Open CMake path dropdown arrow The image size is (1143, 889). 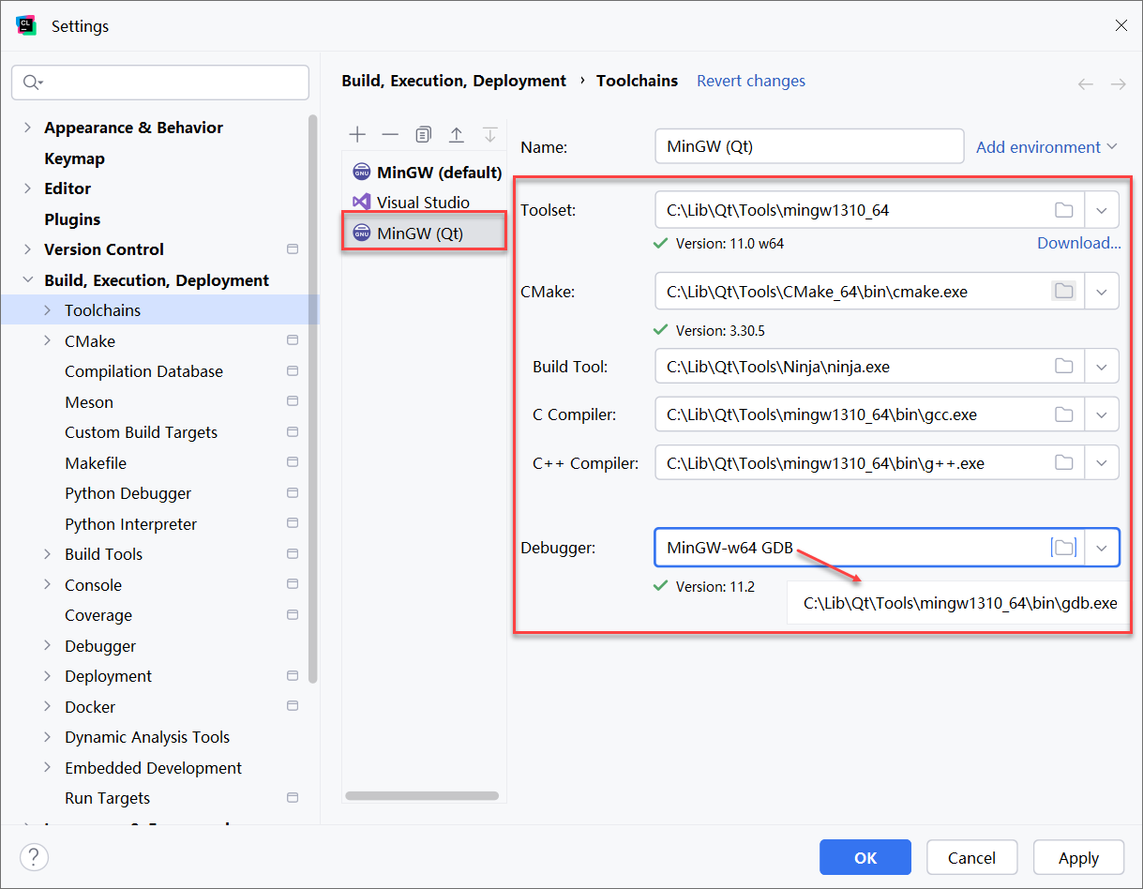pyautogui.click(x=1102, y=292)
